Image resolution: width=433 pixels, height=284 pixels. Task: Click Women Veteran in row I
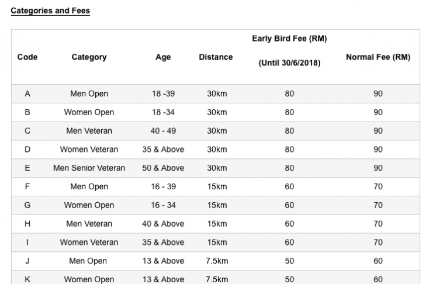click(89, 243)
